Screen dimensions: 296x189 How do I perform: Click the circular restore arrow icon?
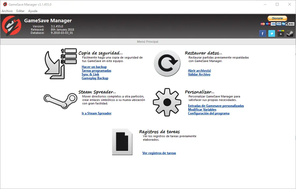167,63
